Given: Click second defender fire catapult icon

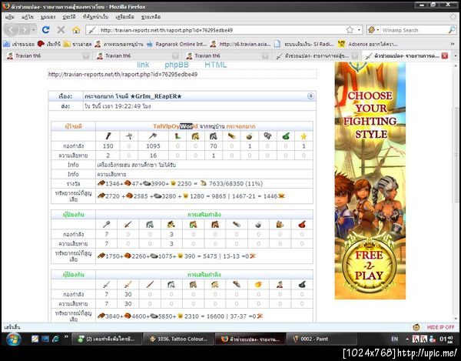Looking at the screenshot, I should pyautogui.click(x=258, y=285).
